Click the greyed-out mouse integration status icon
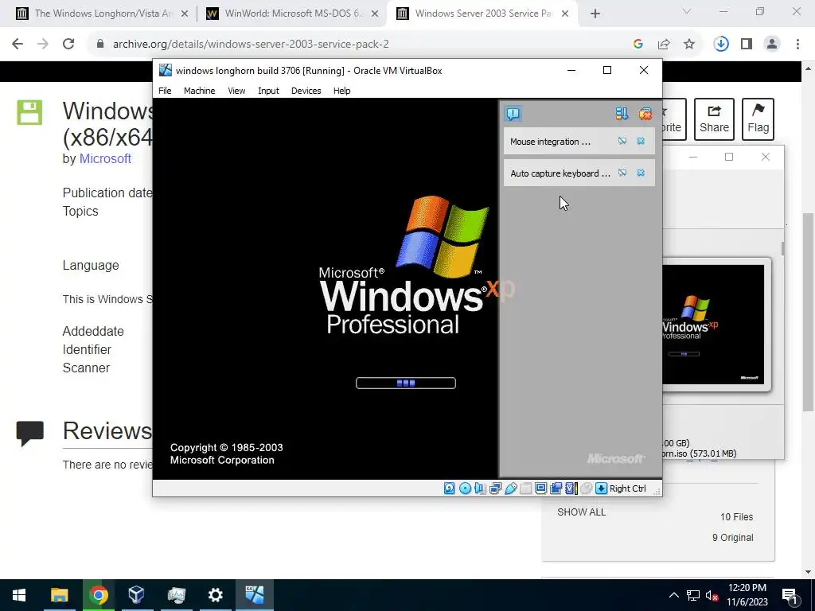 [x=586, y=488]
